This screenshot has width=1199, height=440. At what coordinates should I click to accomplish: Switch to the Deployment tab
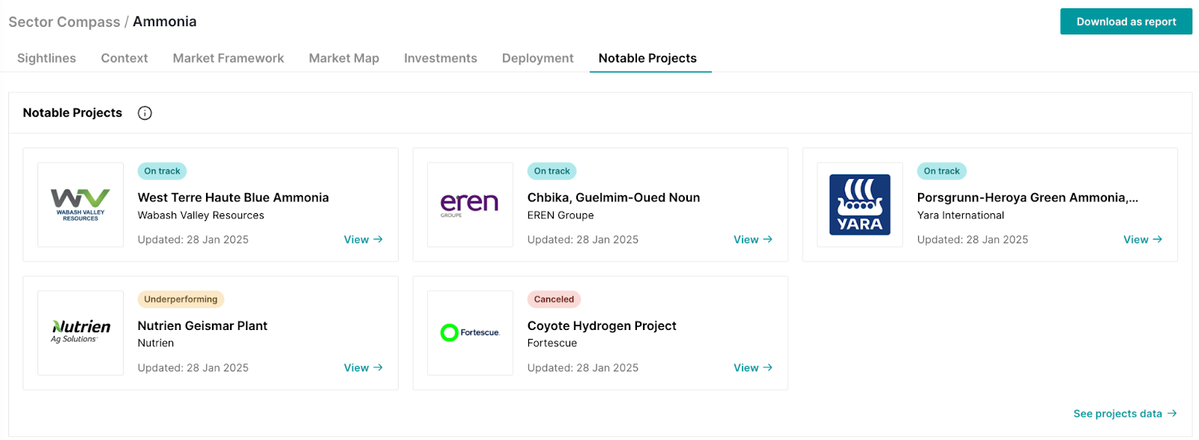(x=538, y=58)
